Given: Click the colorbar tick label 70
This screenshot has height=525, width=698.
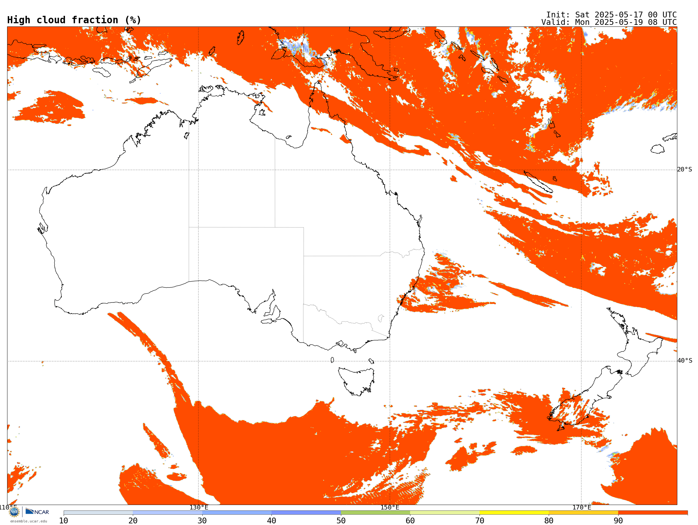Looking at the screenshot, I should pos(480,520).
